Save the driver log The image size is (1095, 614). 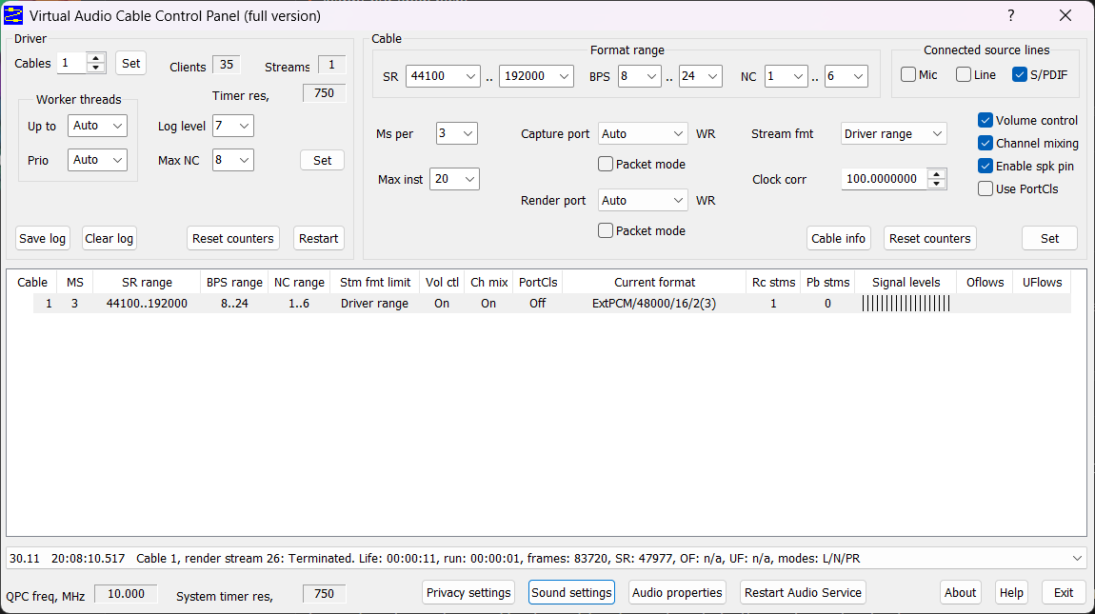(x=42, y=238)
